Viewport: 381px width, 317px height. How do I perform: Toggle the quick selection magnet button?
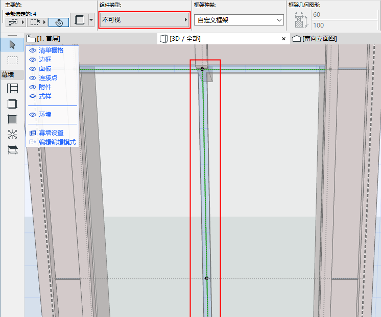pyautogui.click(x=59, y=22)
